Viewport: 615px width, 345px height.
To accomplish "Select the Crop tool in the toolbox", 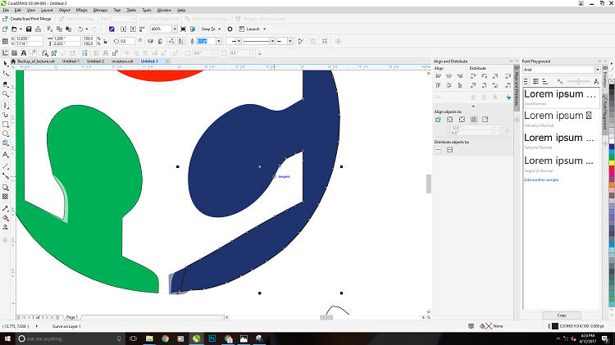I will (6, 84).
